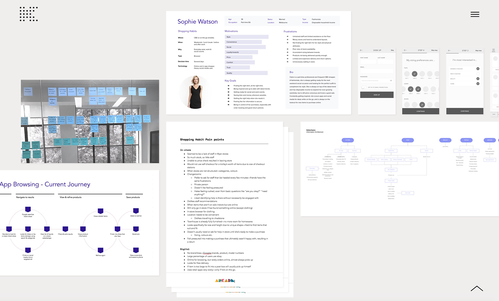Screen dimensions: 499x301
Task: Click the dotted logo in the header
Action: (x=28, y=14)
